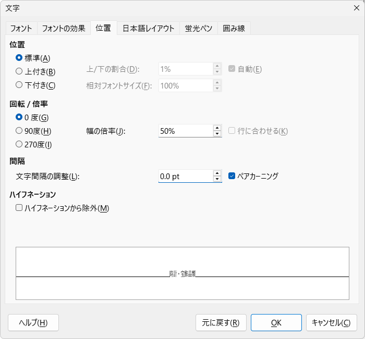Image resolution: width=365 pixels, height=339 pixels.
Task: Select the 下付き radio button
Action: (x=19, y=85)
